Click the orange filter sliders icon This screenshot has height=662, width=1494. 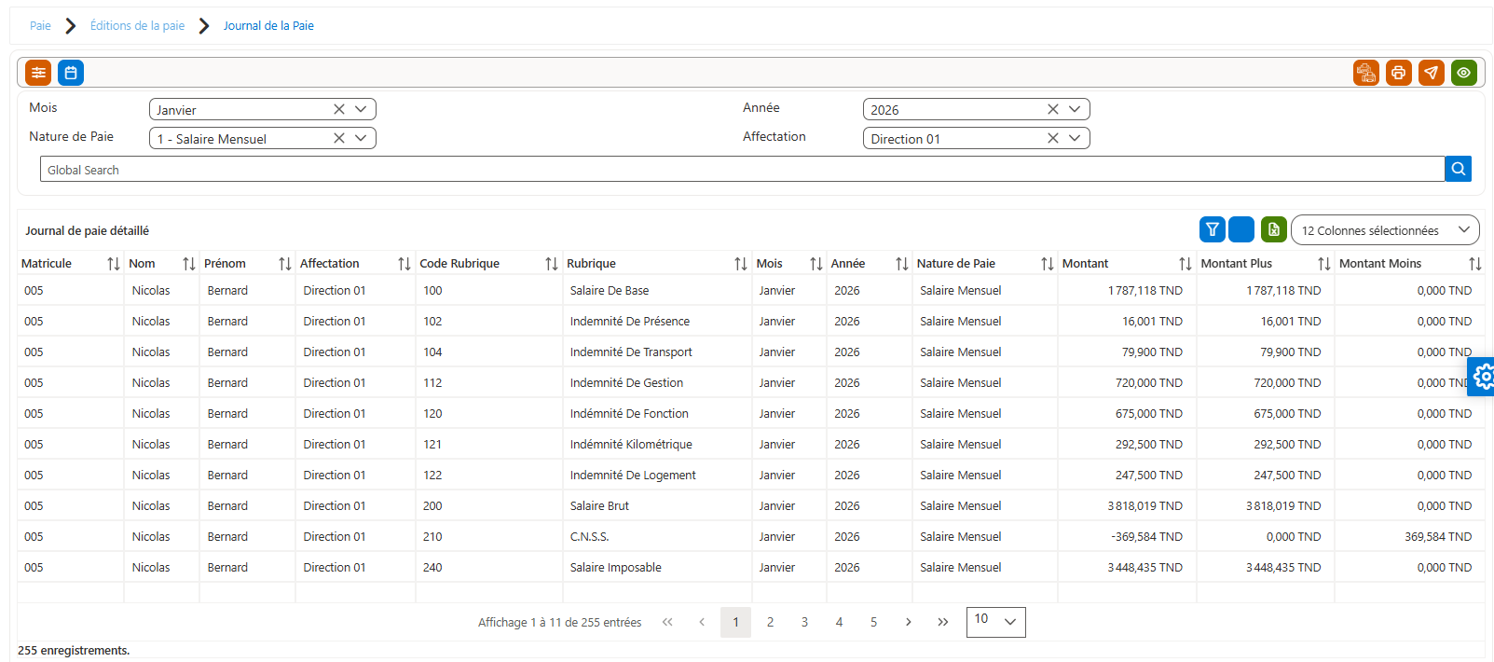click(x=38, y=73)
